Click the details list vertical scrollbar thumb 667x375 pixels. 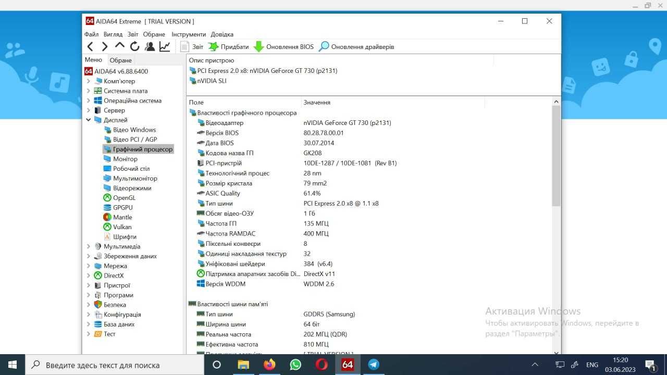(x=556, y=155)
